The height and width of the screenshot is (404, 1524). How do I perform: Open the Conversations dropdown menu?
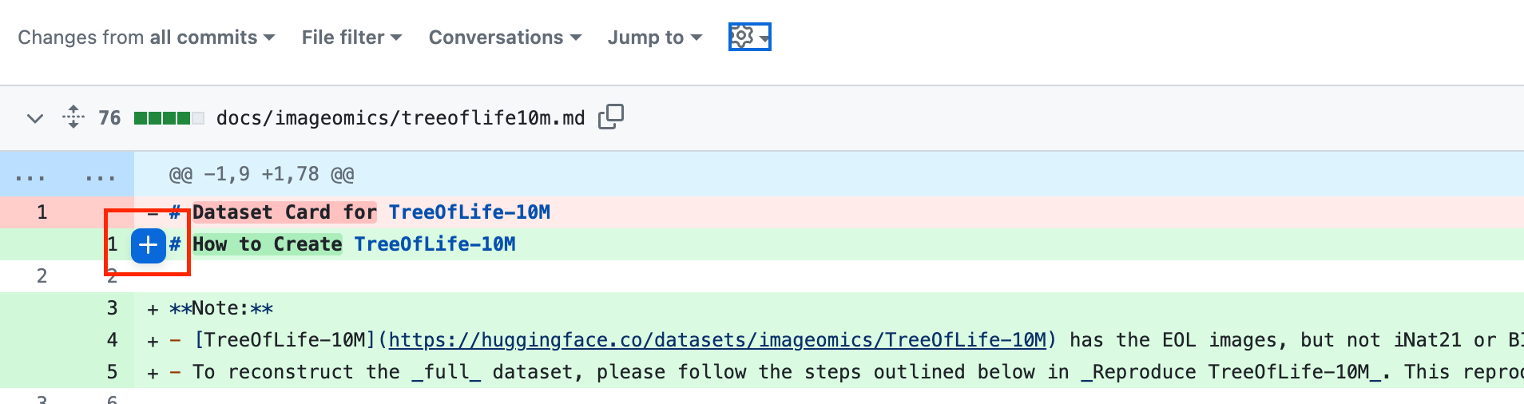coord(505,38)
